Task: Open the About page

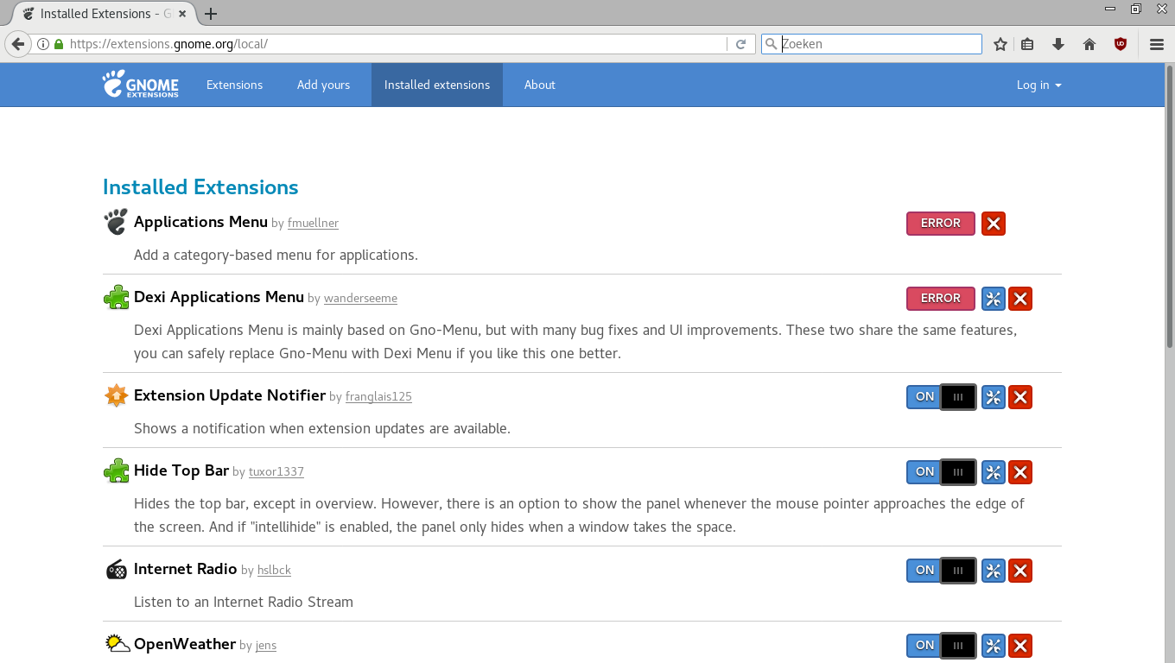Action: tap(540, 85)
